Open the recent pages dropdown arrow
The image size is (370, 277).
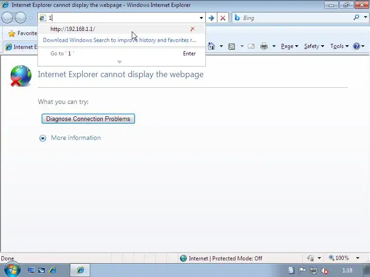coord(31,18)
